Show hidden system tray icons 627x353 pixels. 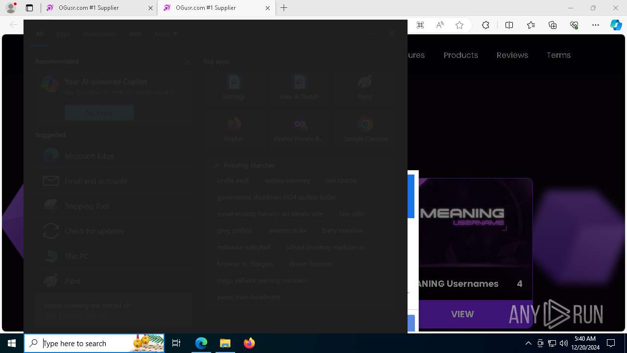528,343
